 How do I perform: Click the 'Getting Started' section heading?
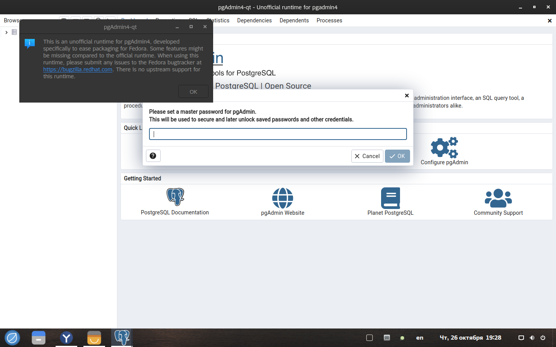pyautogui.click(x=142, y=179)
